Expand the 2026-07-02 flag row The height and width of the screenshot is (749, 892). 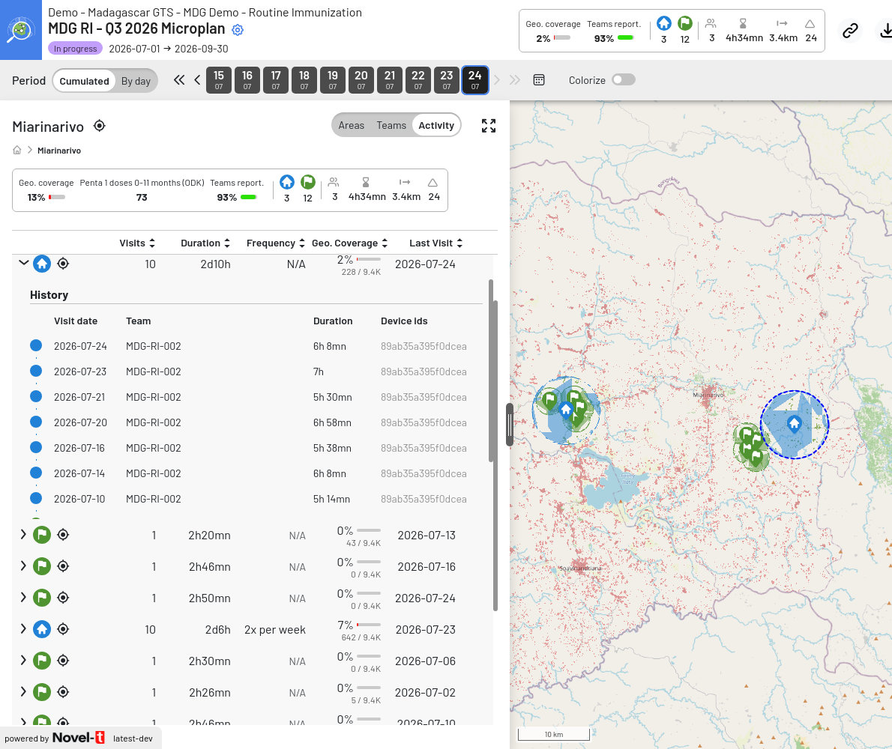click(x=23, y=691)
